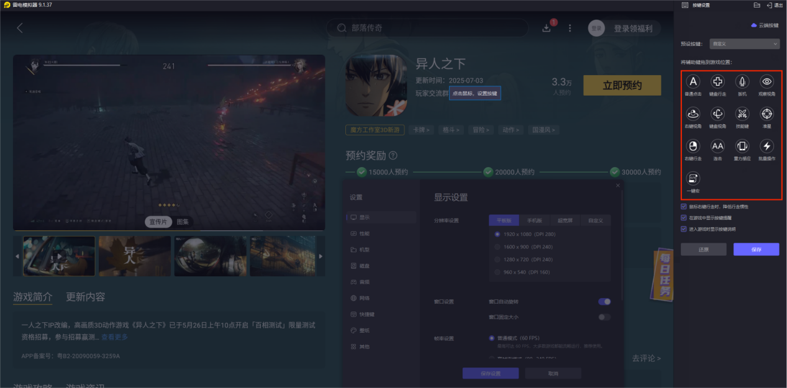Toggle the 窗口固定大小 switch
Viewport: 787px width, 388px height.
[604, 317]
